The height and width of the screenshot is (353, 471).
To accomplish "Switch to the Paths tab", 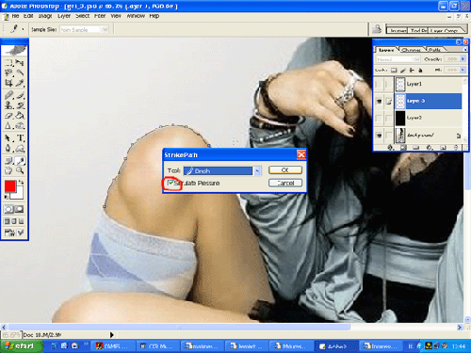I will pyautogui.click(x=434, y=50).
